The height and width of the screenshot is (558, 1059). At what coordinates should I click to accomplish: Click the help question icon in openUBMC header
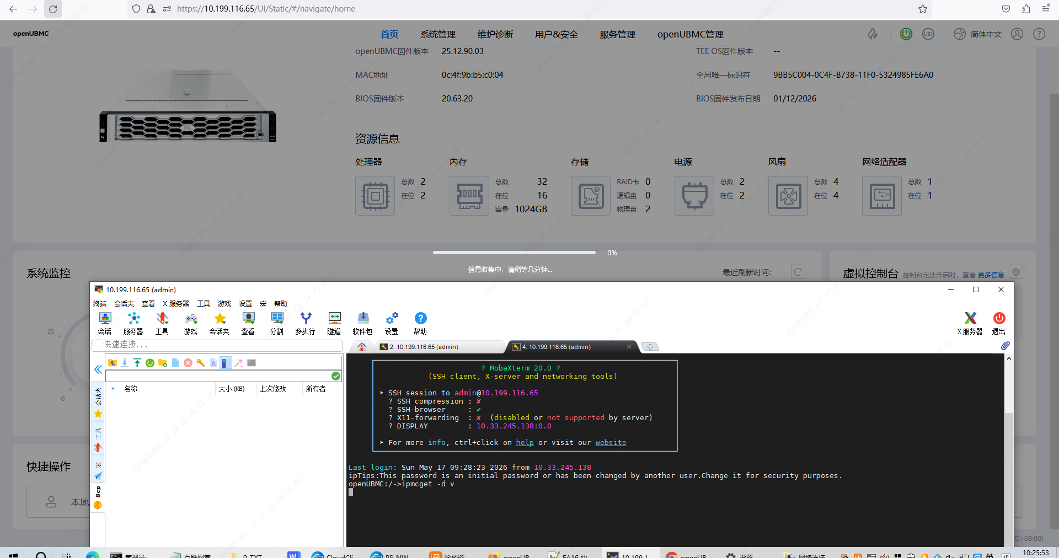(x=1039, y=34)
